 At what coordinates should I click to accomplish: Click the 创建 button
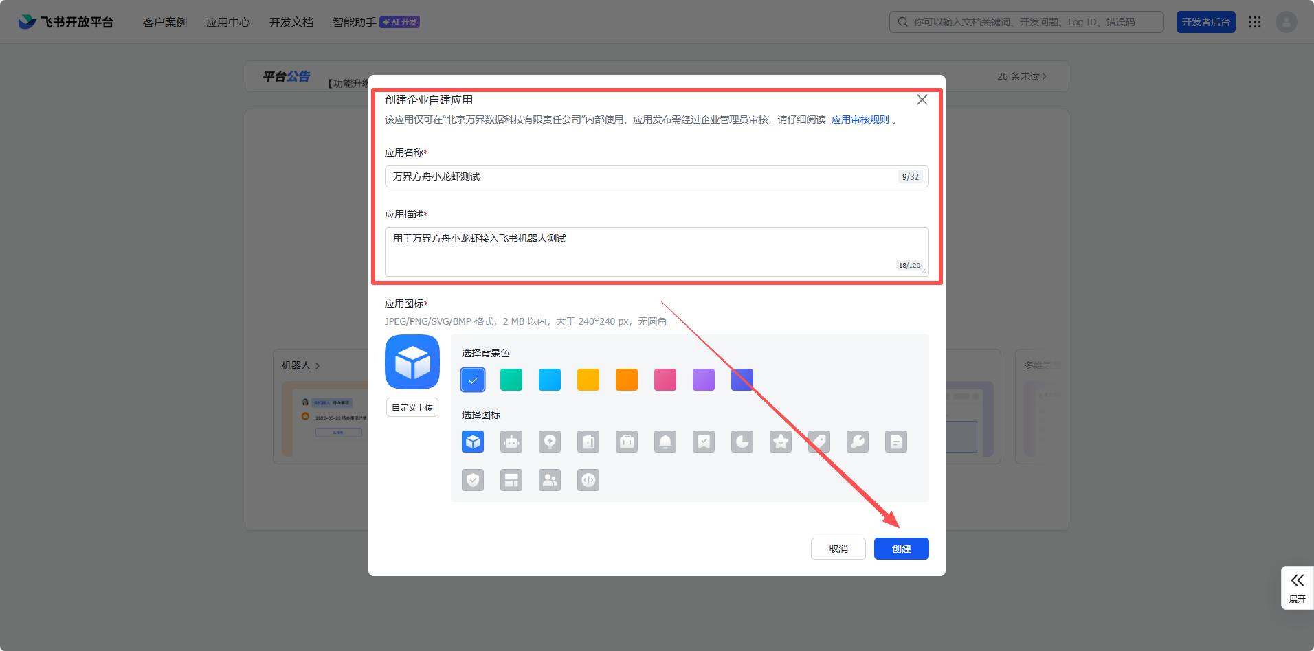901,549
